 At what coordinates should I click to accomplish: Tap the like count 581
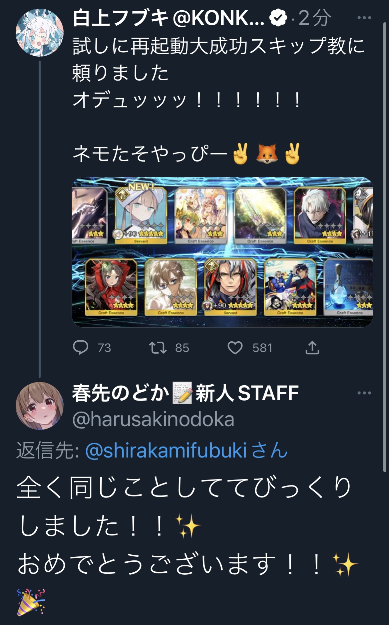pos(262,348)
